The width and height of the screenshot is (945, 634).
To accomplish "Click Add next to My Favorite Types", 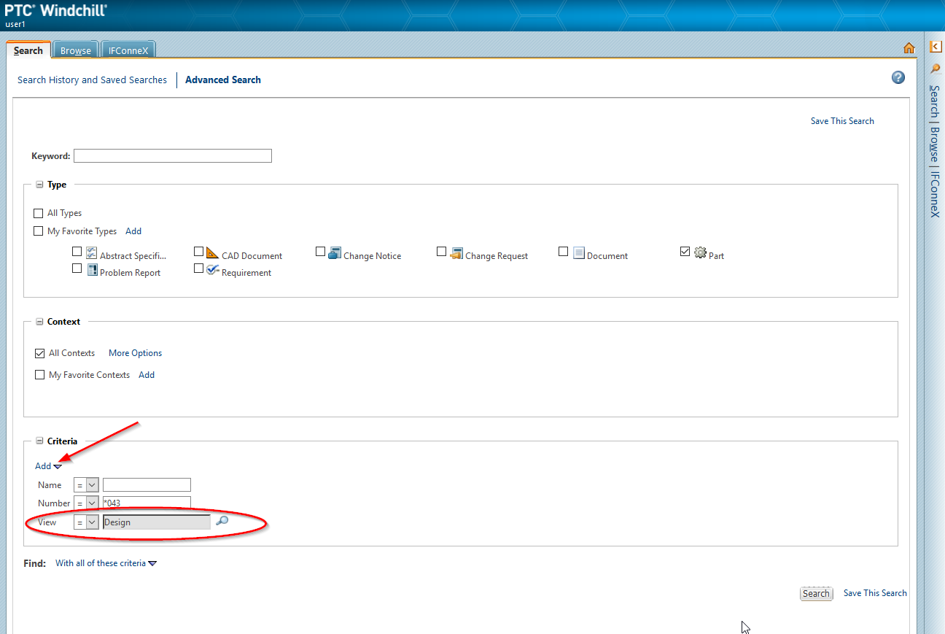I will click(133, 231).
